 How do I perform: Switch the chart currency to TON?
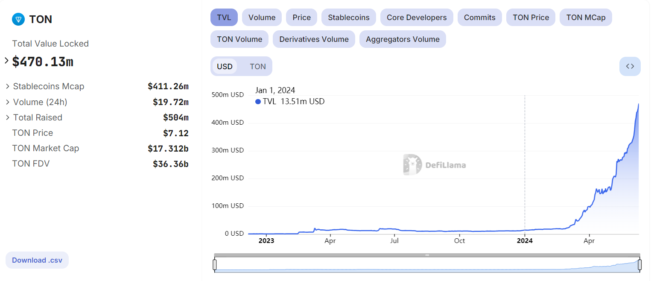tap(257, 66)
